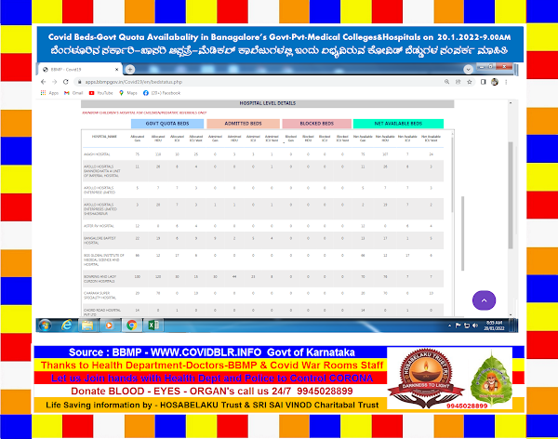
Task: Click the page scrollbar up arrow
Action: (x=511, y=103)
